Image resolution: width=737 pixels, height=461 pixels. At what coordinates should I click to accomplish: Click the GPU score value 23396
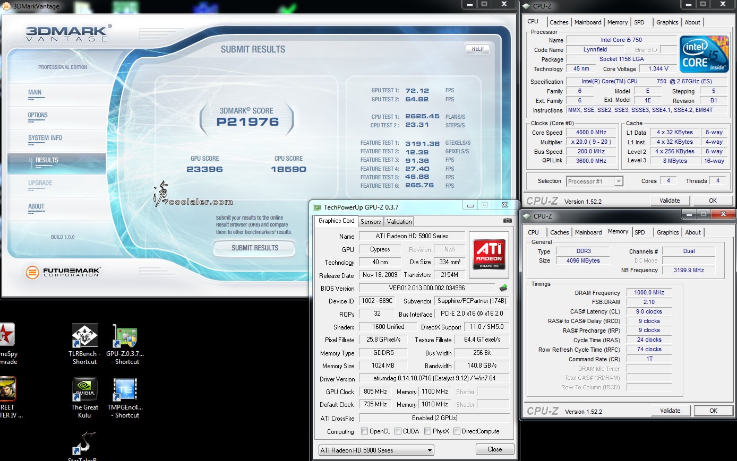pos(204,169)
